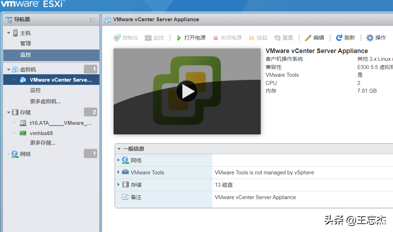
Task: Reset the VM with 重置
Action: (x=284, y=38)
